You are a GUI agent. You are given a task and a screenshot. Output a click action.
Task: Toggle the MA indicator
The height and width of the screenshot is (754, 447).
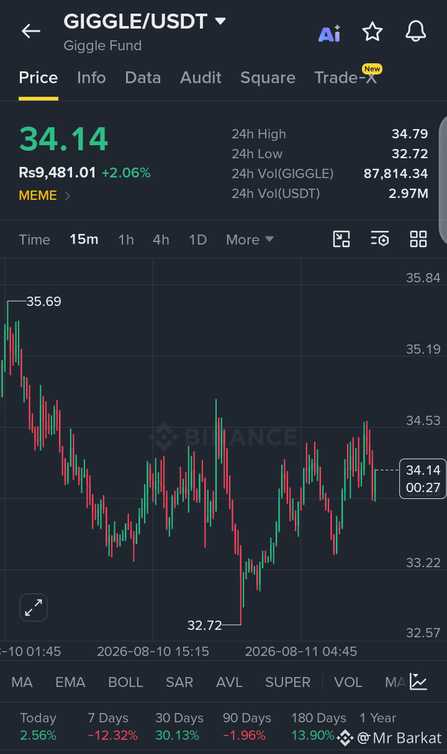(x=22, y=682)
